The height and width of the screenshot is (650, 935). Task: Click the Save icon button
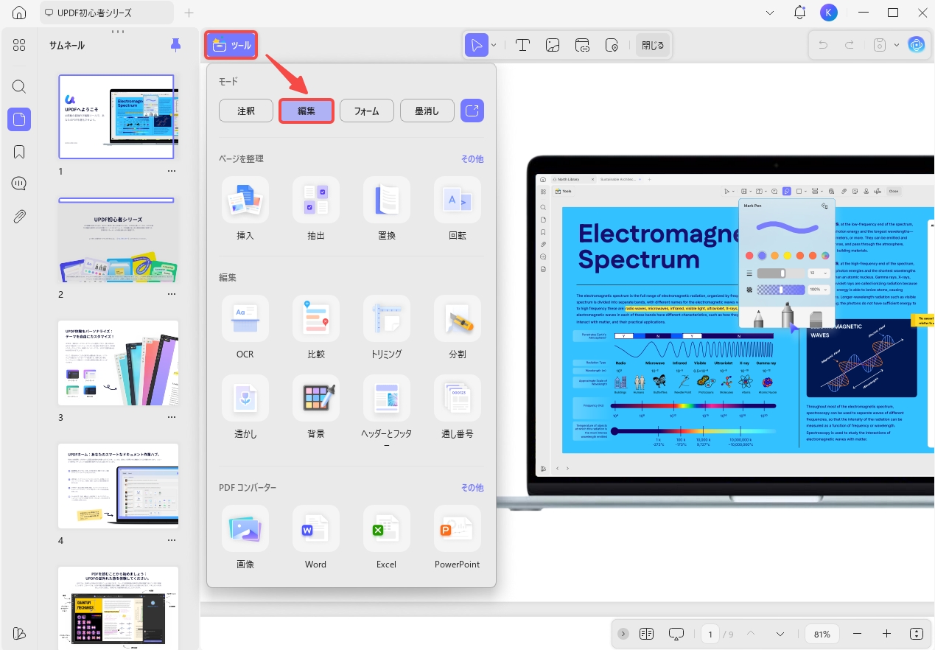[879, 45]
